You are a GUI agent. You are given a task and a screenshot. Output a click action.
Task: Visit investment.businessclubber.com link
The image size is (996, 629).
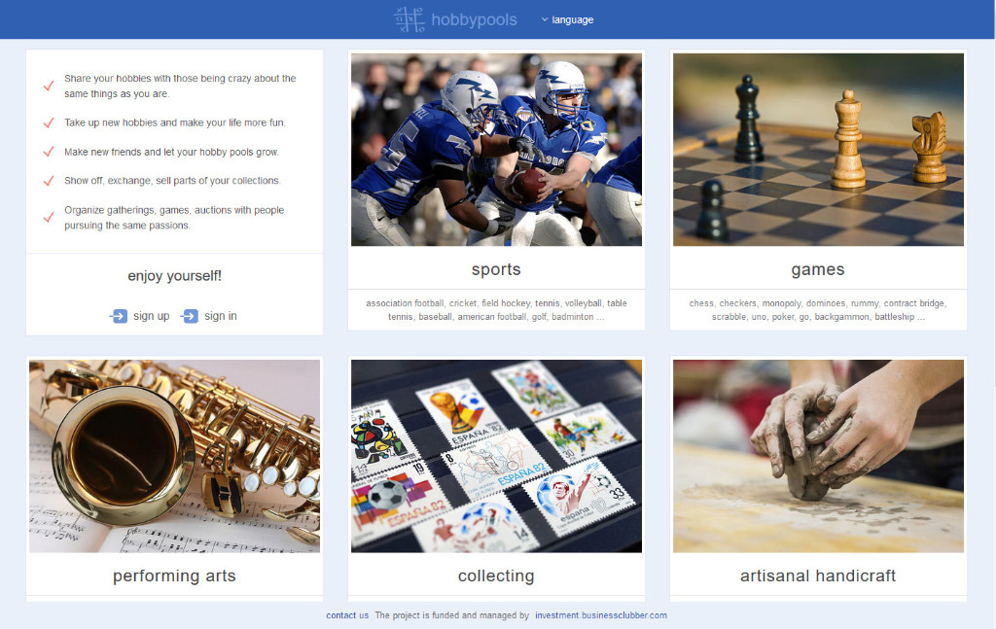(x=601, y=615)
